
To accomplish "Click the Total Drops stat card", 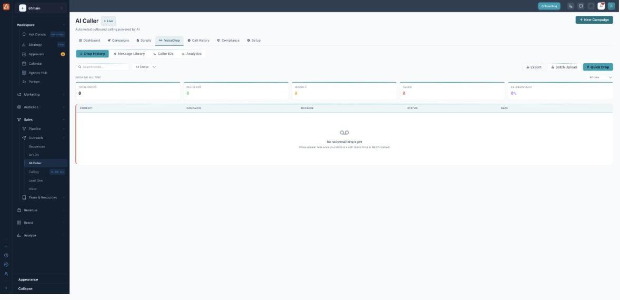I will coord(128,91).
